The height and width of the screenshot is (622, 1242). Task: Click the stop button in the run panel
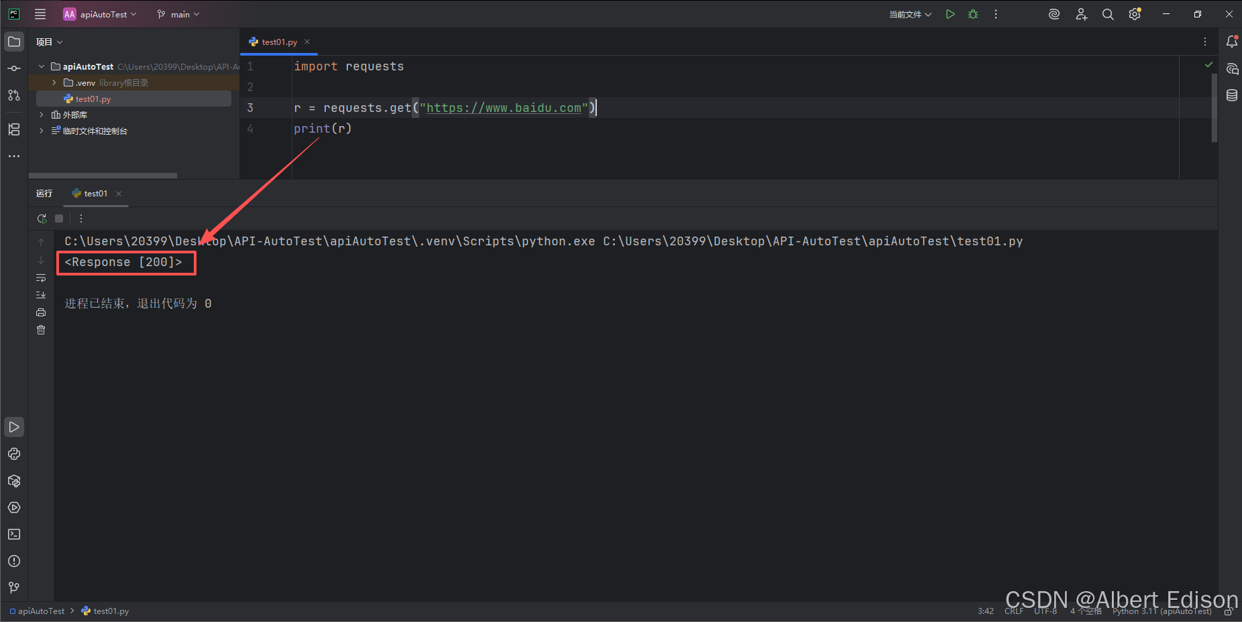point(59,219)
